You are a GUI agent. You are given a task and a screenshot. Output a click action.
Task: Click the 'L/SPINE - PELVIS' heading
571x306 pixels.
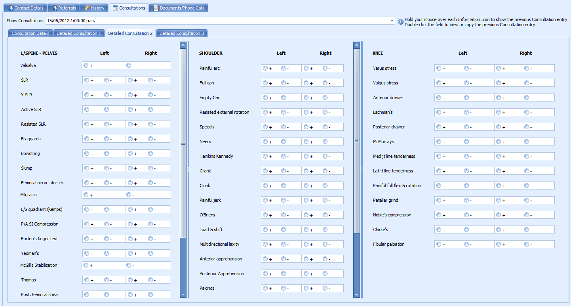pos(39,53)
